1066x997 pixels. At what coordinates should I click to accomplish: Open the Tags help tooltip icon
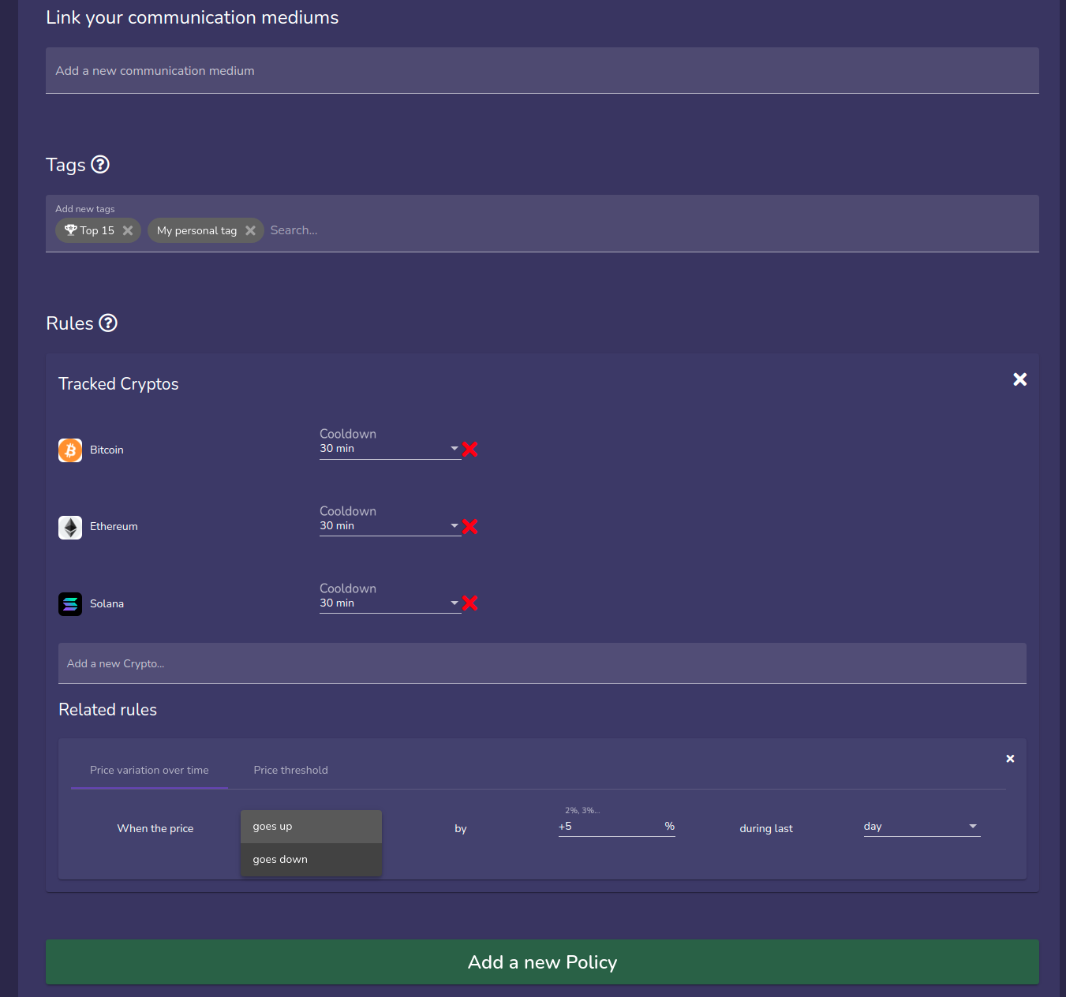100,164
